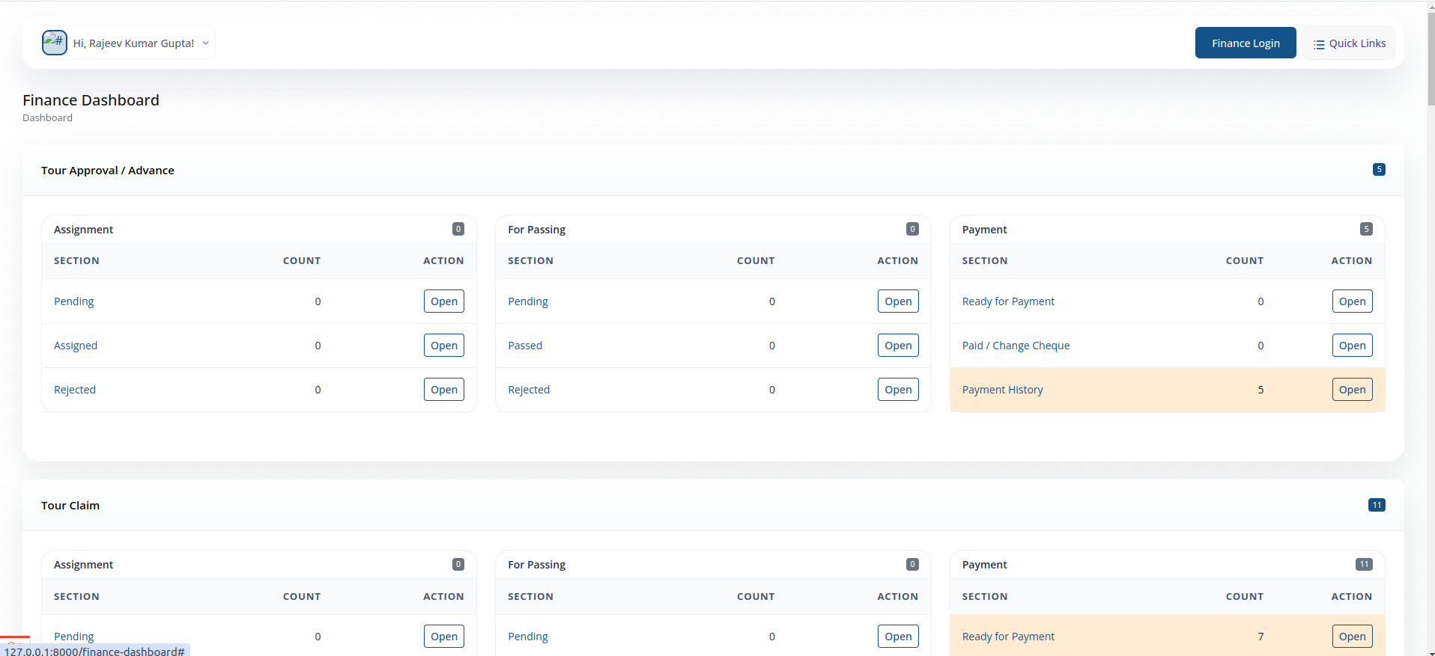Image resolution: width=1435 pixels, height=656 pixels.
Task: Open Rejected in Tour Approval Assignment
Action: click(x=444, y=389)
